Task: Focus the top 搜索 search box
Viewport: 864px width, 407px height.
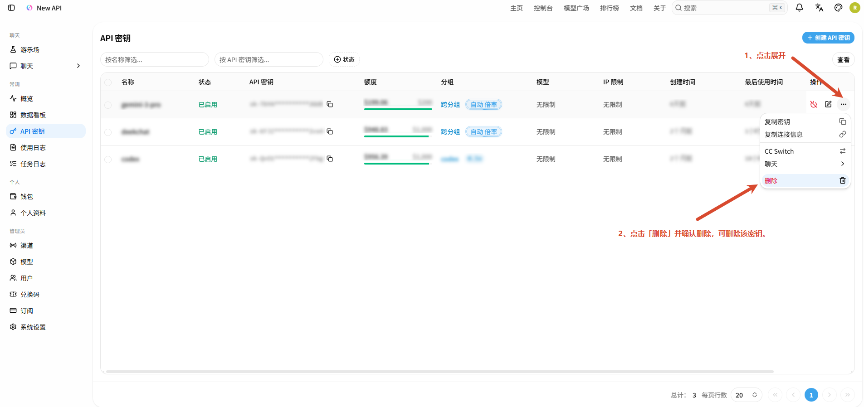Action: point(729,8)
